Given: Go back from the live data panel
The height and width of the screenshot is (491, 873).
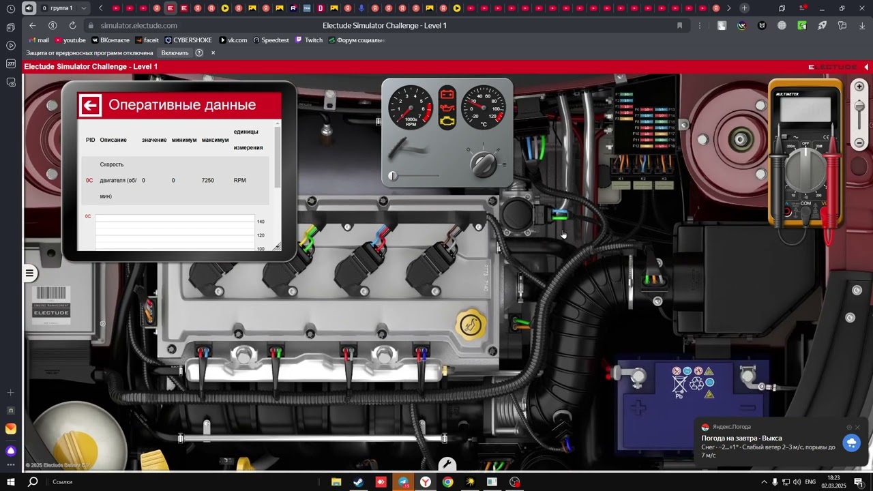Looking at the screenshot, I should point(90,105).
